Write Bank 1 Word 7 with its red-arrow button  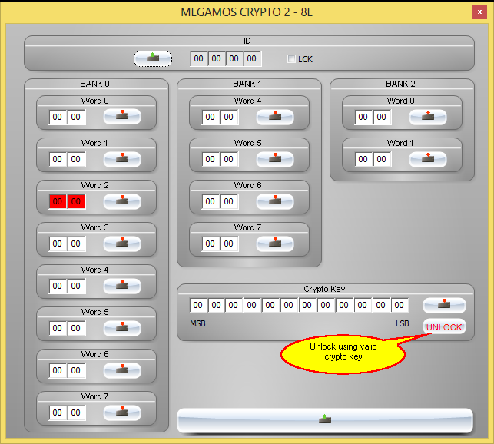[x=275, y=244]
